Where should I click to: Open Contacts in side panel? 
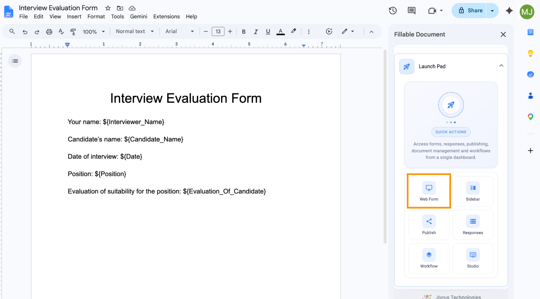(531, 96)
